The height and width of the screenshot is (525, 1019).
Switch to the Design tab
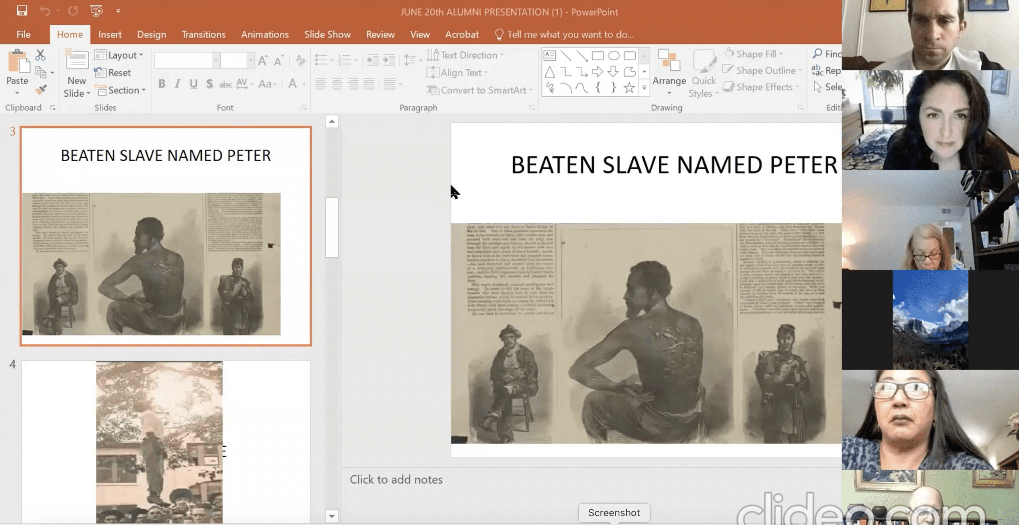pyautogui.click(x=152, y=35)
